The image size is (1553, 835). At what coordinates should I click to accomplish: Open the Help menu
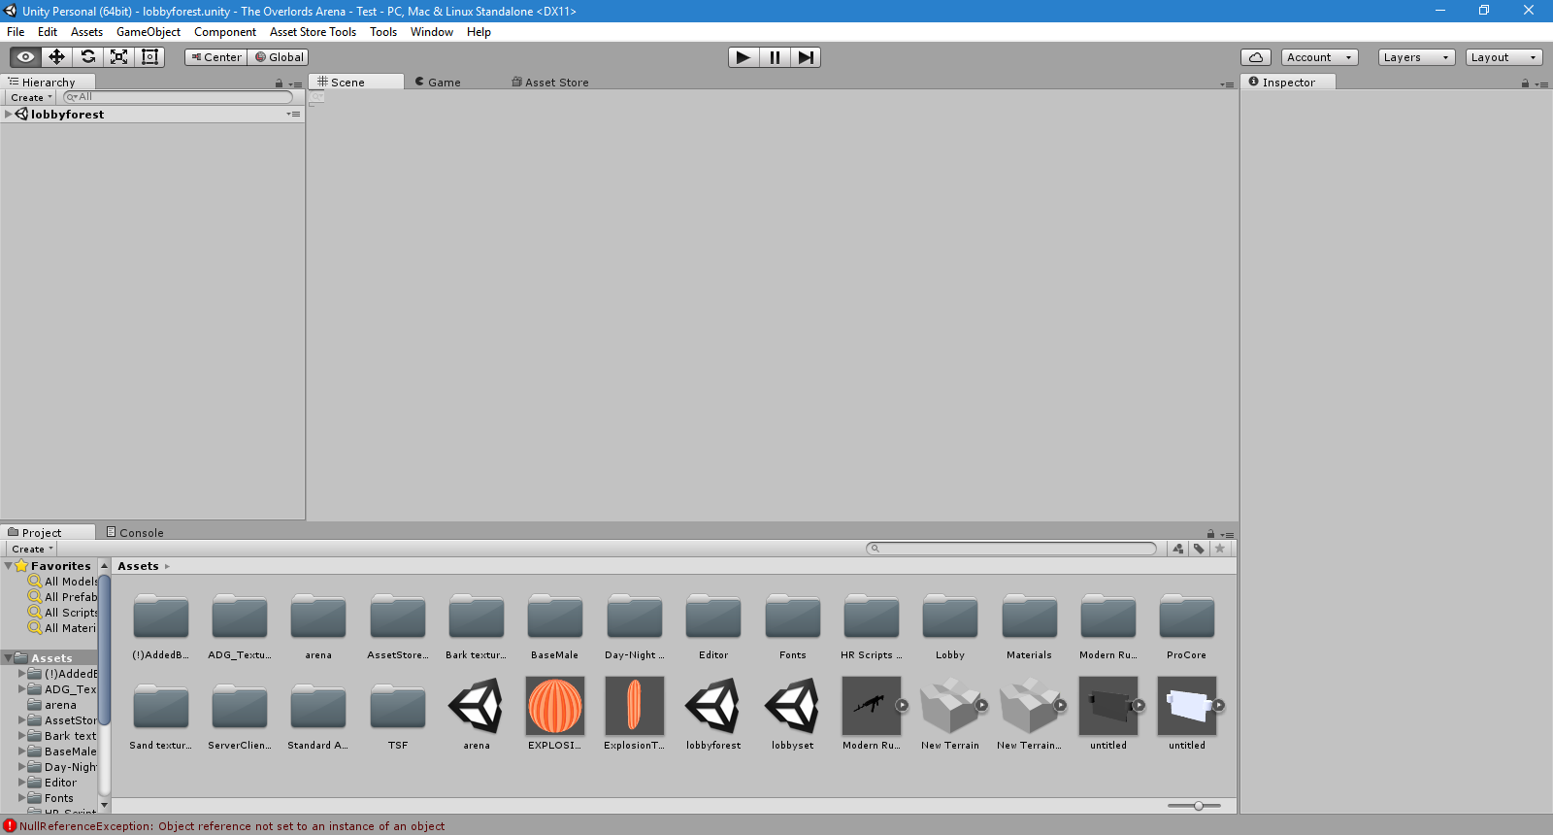tap(479, 32)
